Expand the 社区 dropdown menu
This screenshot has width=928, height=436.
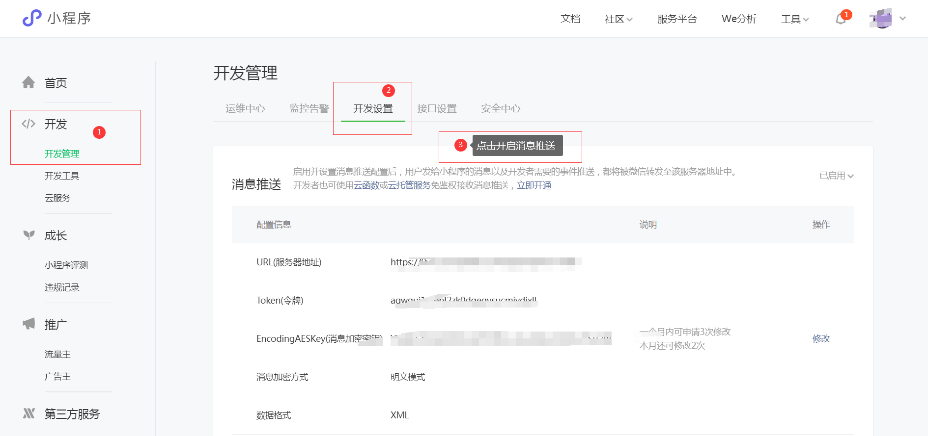619,19
